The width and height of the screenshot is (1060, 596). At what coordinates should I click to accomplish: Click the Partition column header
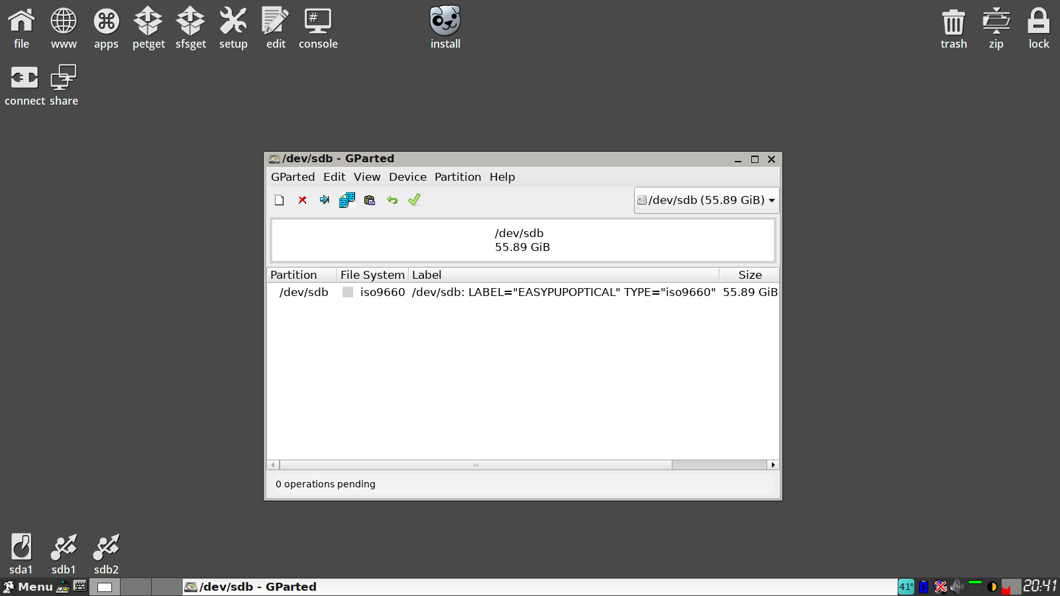[x=302, y=275]
